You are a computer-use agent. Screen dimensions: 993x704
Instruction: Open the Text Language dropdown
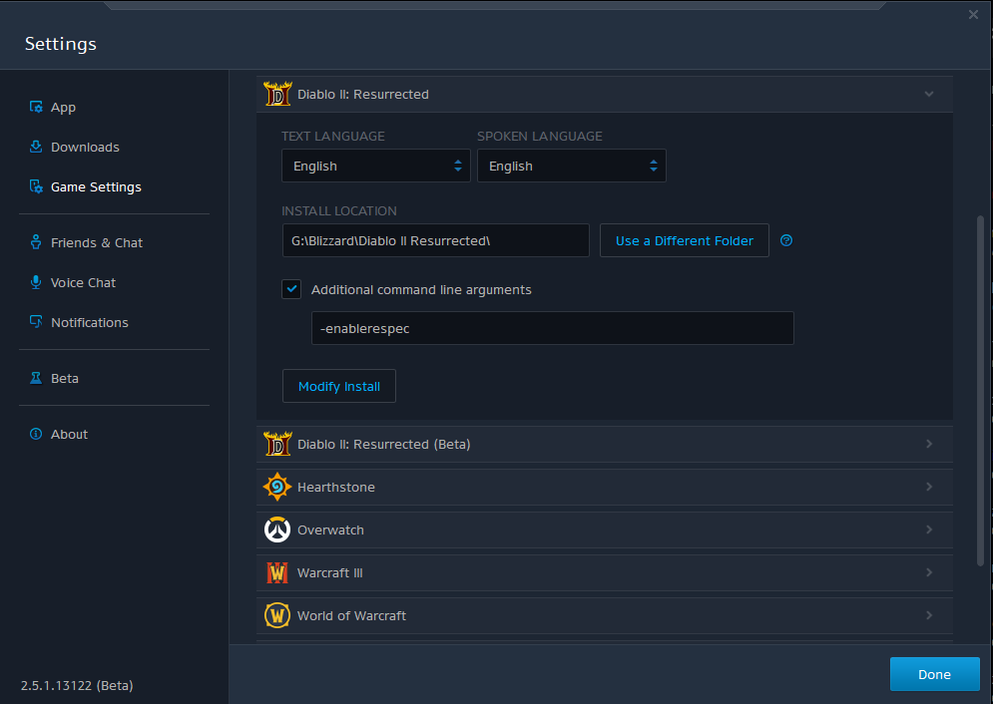(376, 166)
